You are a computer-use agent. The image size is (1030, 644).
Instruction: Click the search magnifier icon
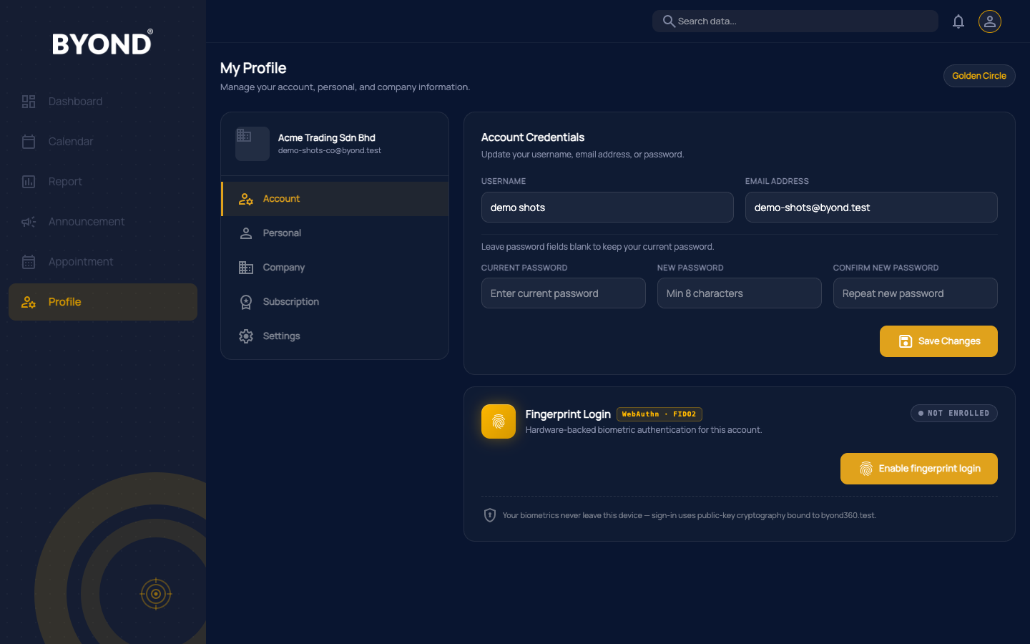pyautogui.click(x=669, y=21)
